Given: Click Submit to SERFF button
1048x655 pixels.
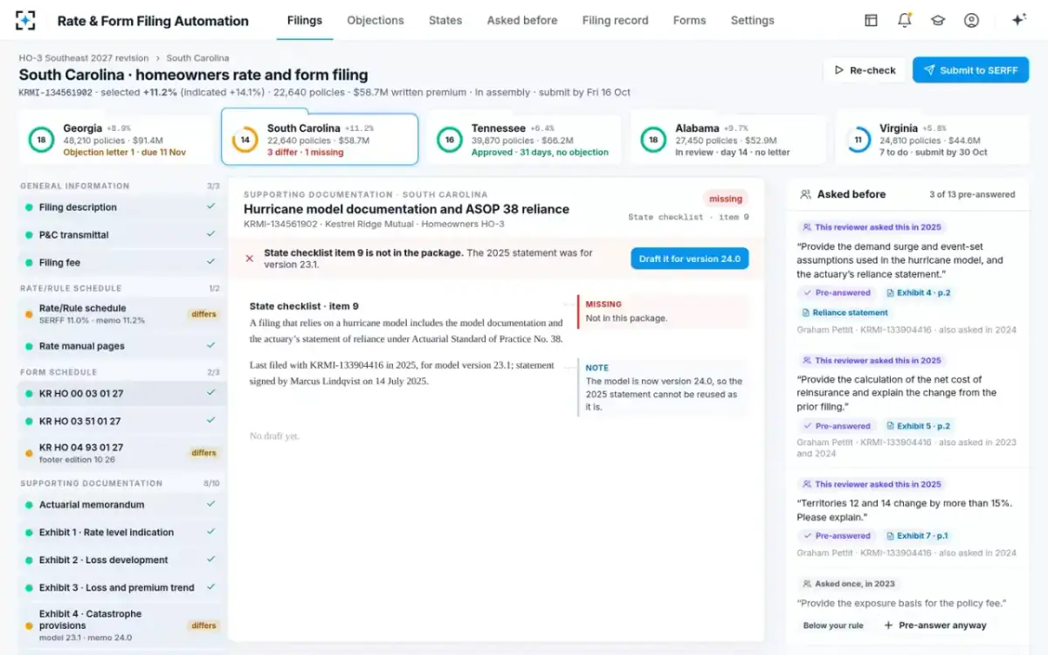Looking at the screenshot, I should tap(971, 70).
